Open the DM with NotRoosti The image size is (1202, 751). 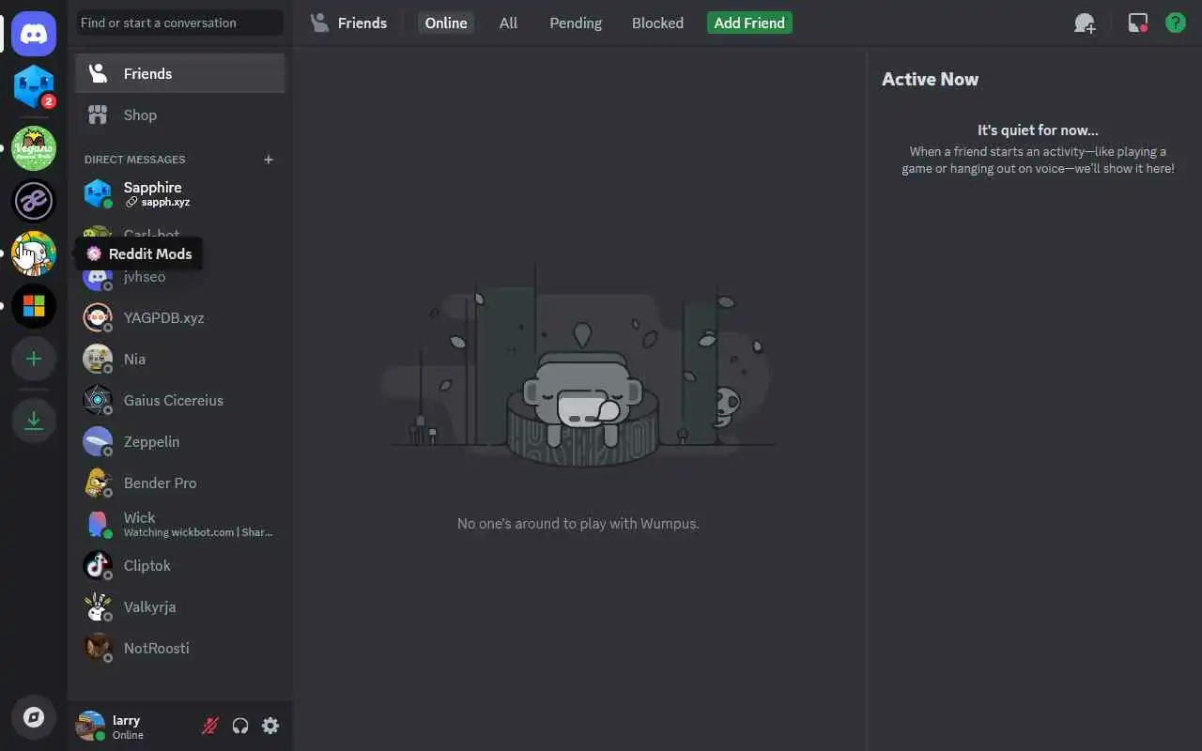[180, 648]
